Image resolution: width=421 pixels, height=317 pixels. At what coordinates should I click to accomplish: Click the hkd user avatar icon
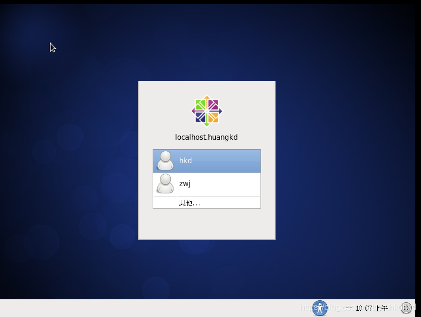click(165, 161)
